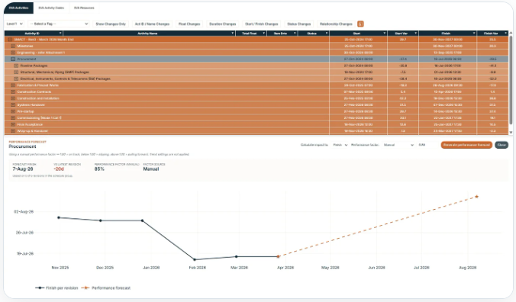Open the EVA Activity Codes tab
Viewport: 516px width, 302px height.
coord(51,8)
